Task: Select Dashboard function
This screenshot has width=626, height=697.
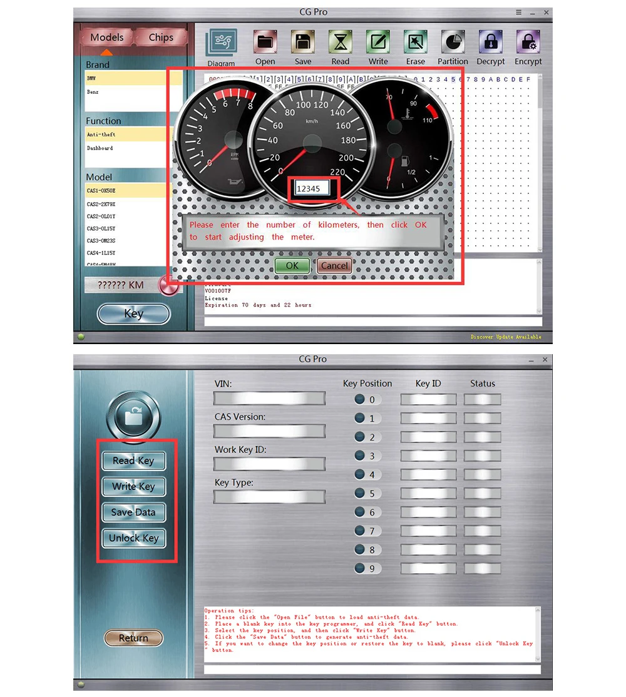Action: [128, 148]
